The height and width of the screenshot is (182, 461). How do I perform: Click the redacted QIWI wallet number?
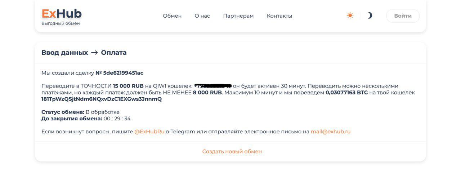[212, 86]
